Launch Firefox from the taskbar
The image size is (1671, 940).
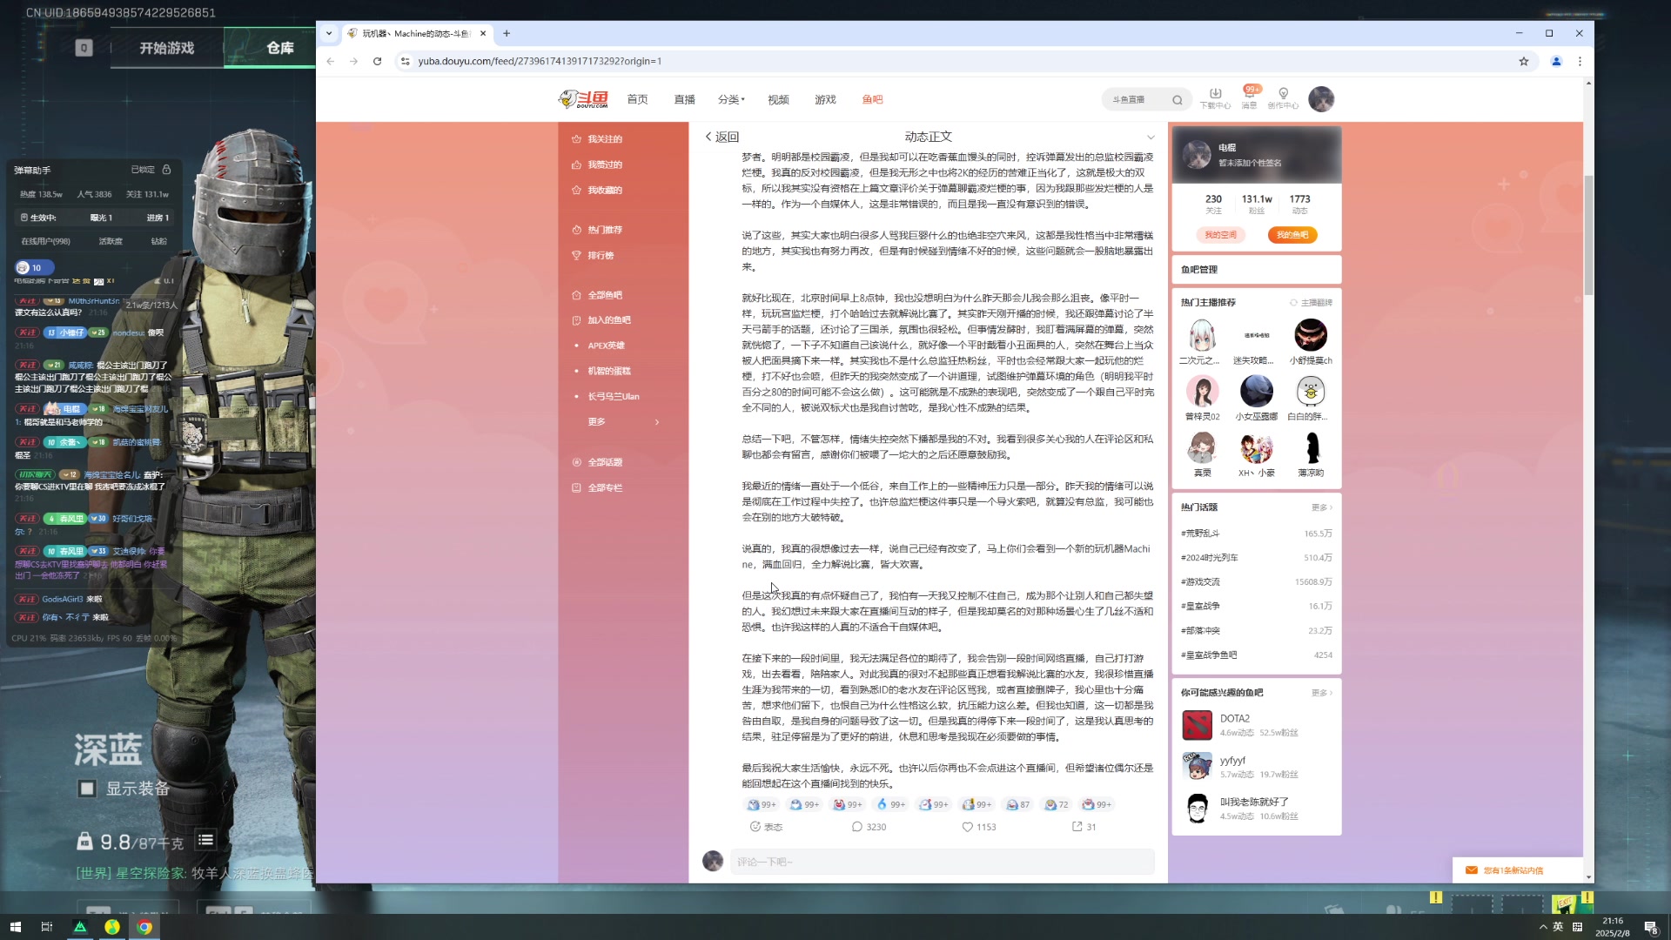click(x=112, y=927)
